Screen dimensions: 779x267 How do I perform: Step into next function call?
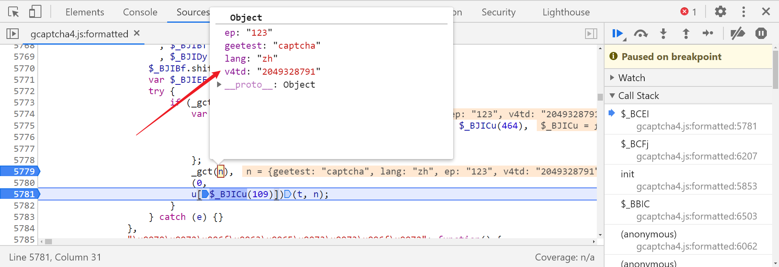pos(663,34)
